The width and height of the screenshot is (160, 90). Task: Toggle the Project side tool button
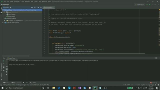(x=1, y=10)
